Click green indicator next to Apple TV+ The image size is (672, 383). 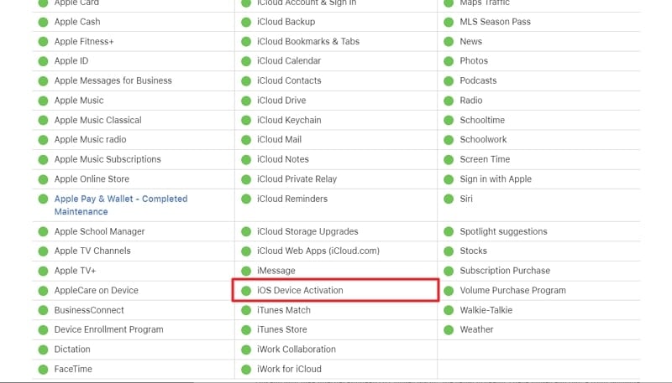[43, 271]
